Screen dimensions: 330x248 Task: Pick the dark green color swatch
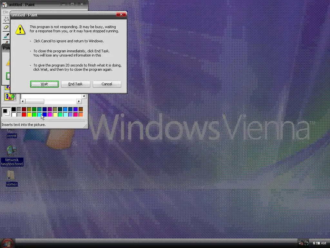(x=34, y=109)
